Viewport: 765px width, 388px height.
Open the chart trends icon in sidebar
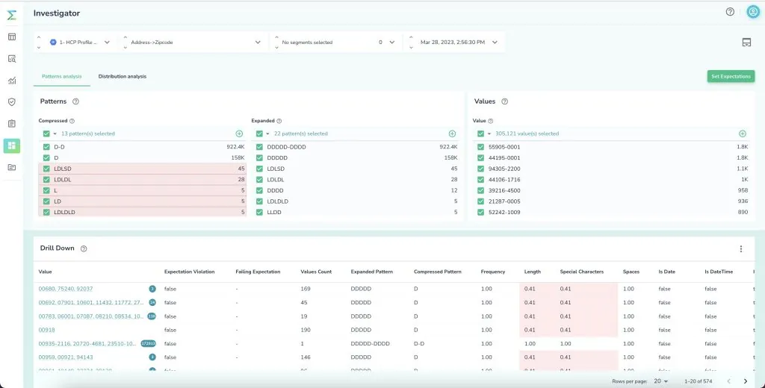pos(12,81)
